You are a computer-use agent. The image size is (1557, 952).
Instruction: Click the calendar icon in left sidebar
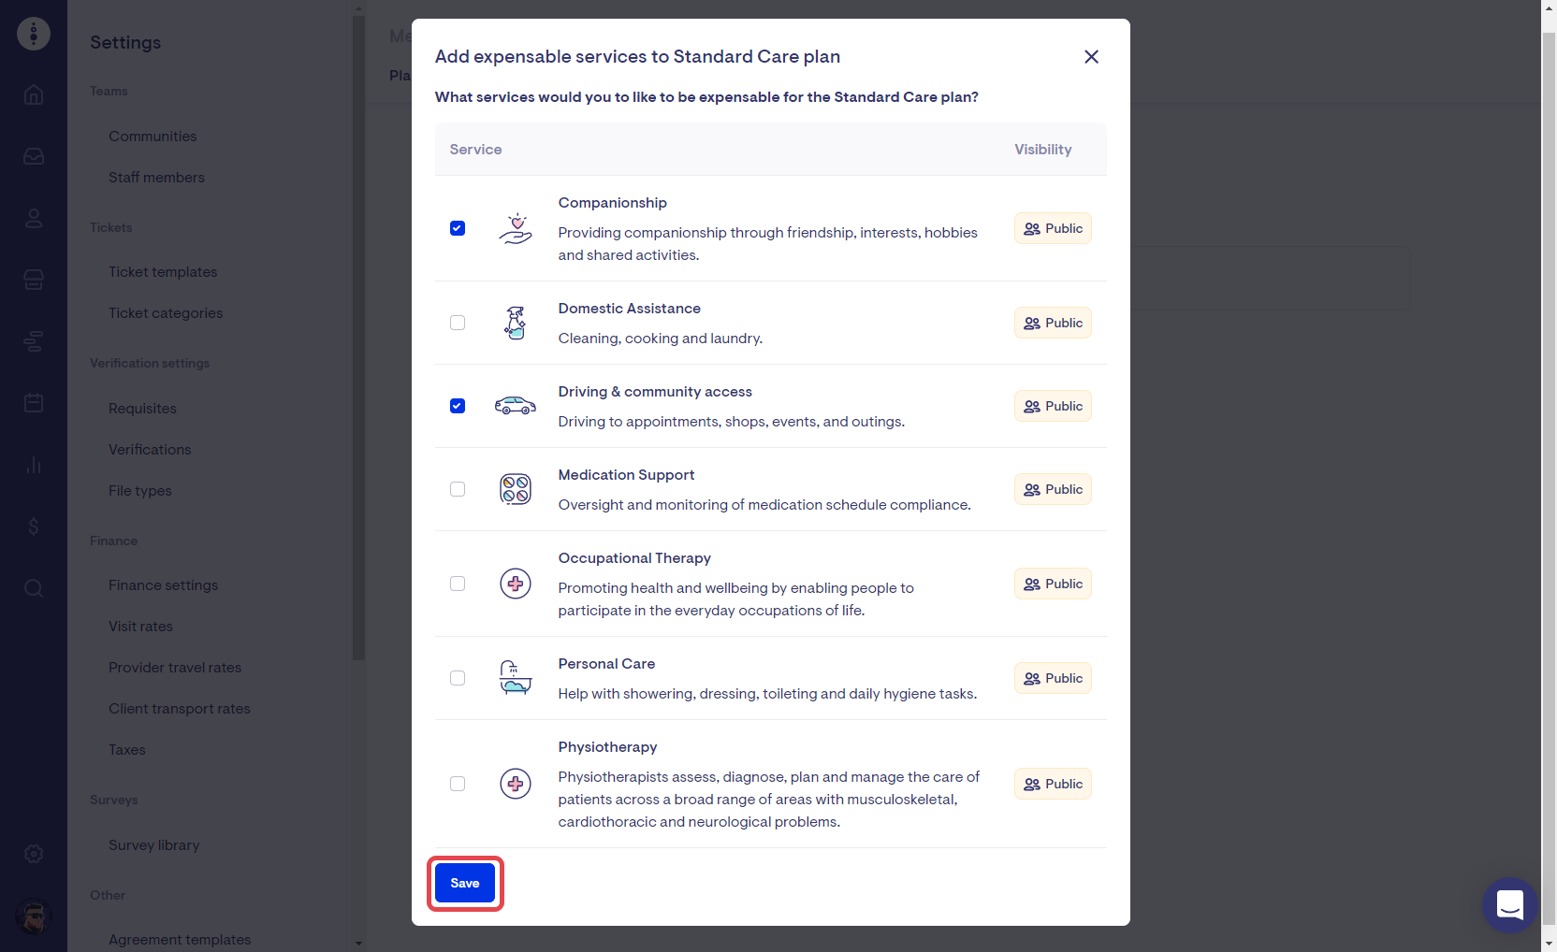click(x=34, y=403)
